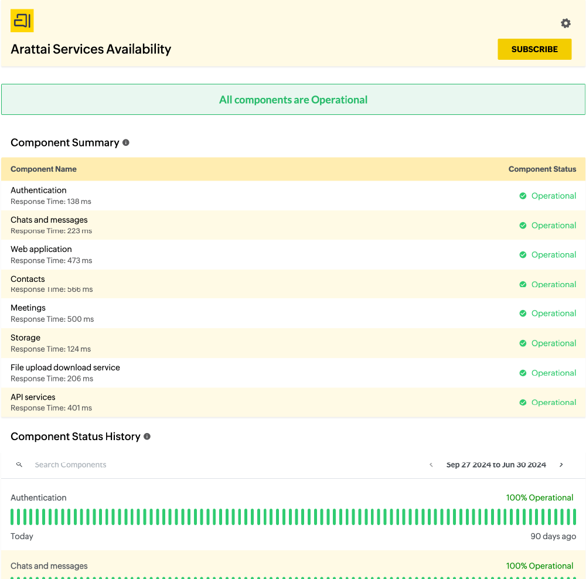The width and height of the screenshot is (586, 579).
Task: Go to previous date range arrow
Action: coord(431,465)
